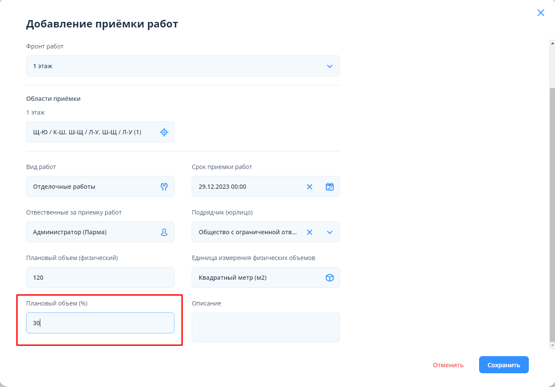Screen dimensions: 555x387
Task: Click the person icon in responsible field
Action: [x=164, y=232]
